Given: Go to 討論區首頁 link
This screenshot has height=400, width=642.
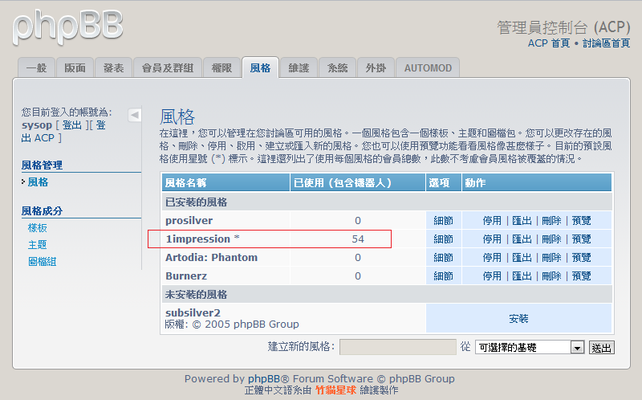Looking at the screenshot, I should 606,43.
